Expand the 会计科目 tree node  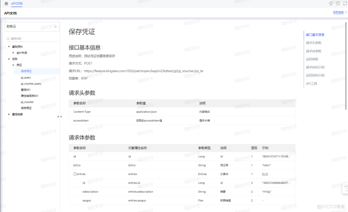pyautogui.click(x=14, y=53)
